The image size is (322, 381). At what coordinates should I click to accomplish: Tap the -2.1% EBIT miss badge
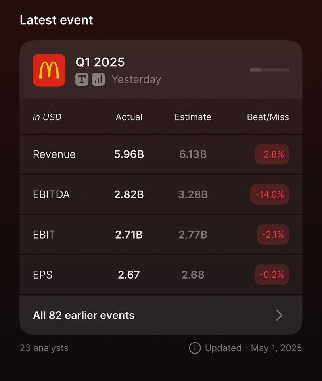click(x=273, y=235)
